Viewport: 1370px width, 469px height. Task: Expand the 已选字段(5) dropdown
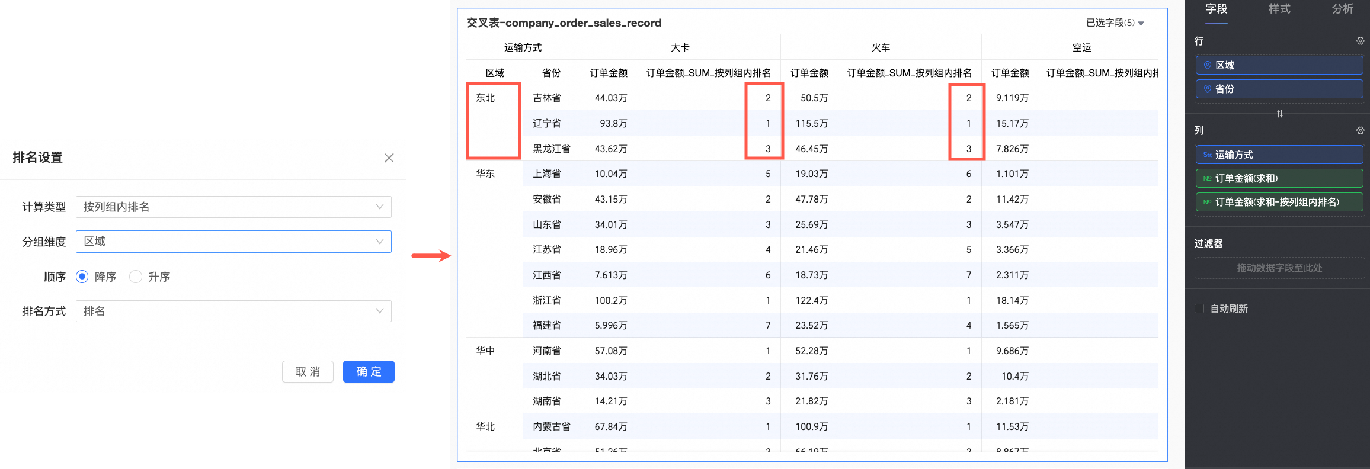point(1115,23)
